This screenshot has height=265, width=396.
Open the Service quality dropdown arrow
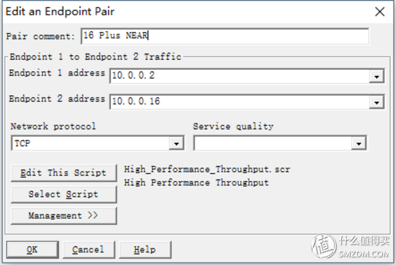358,144
